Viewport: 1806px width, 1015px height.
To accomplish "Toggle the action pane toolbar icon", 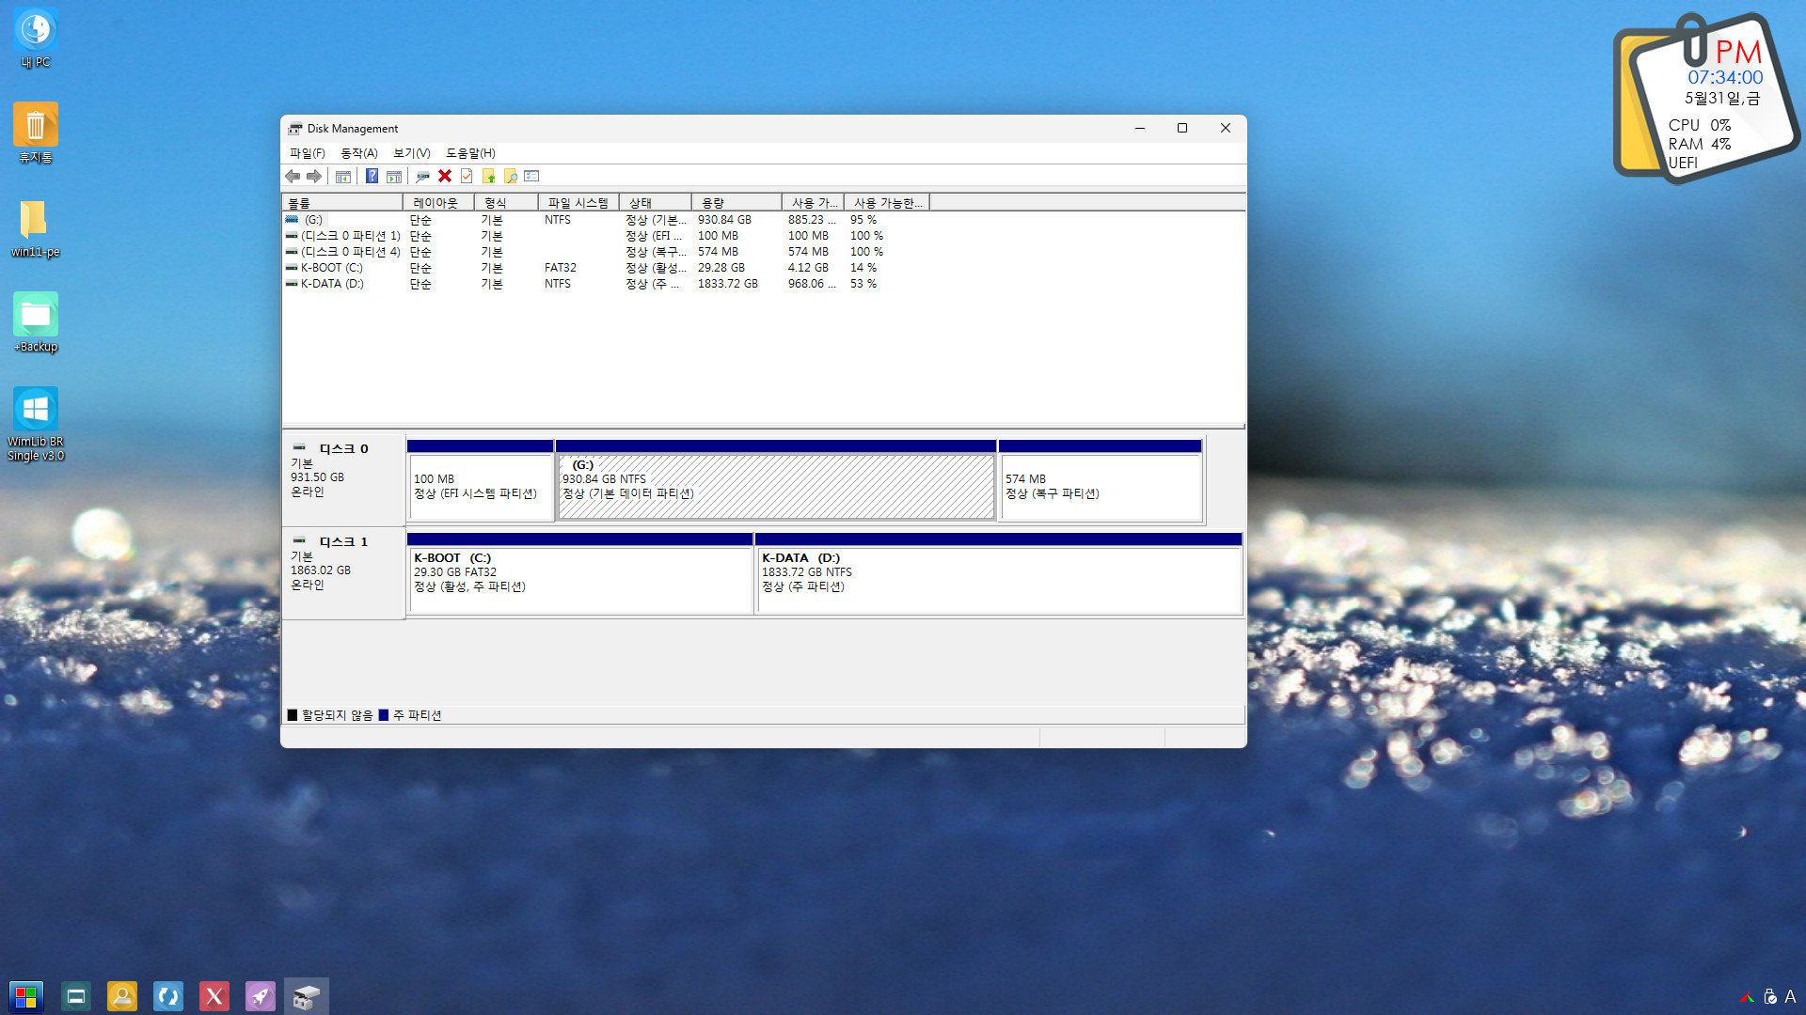I will click(x=394, y=176).
